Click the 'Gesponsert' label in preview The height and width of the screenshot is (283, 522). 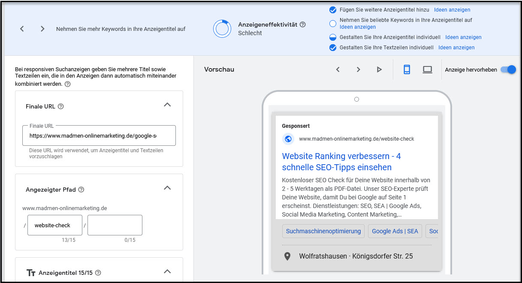tap(296, 126)
